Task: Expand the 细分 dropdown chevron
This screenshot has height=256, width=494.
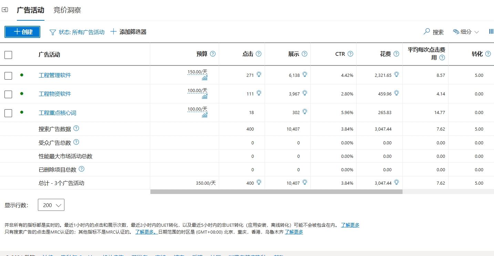Action: tap(477, 32)
